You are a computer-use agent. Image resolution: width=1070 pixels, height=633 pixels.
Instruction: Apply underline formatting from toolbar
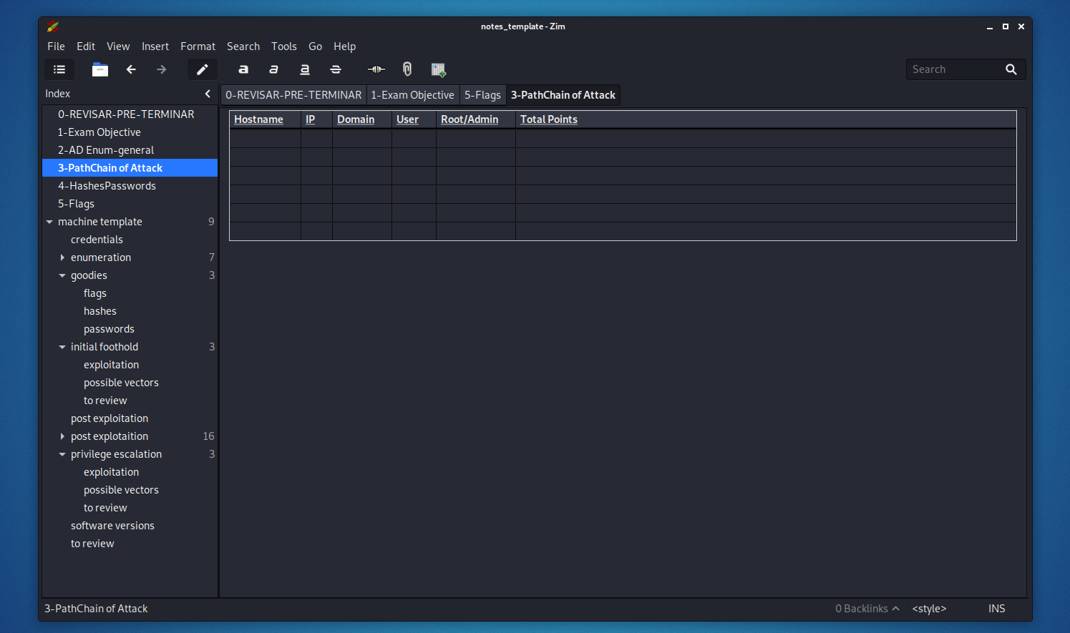pos(305,69)
